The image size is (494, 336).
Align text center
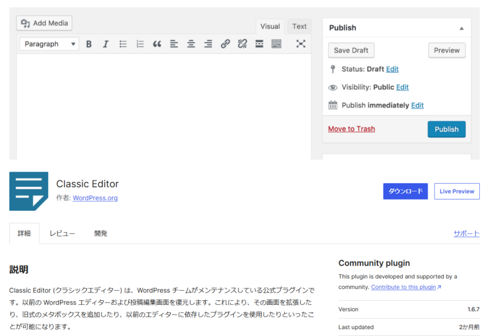coord(191,44)
